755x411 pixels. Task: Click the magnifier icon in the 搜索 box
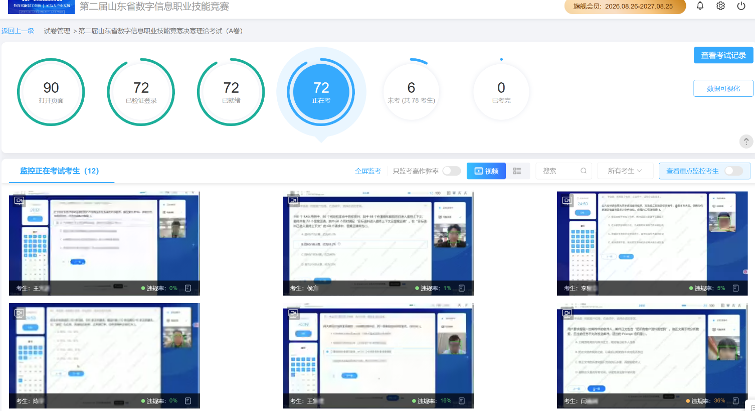click(x=584, y=171)
